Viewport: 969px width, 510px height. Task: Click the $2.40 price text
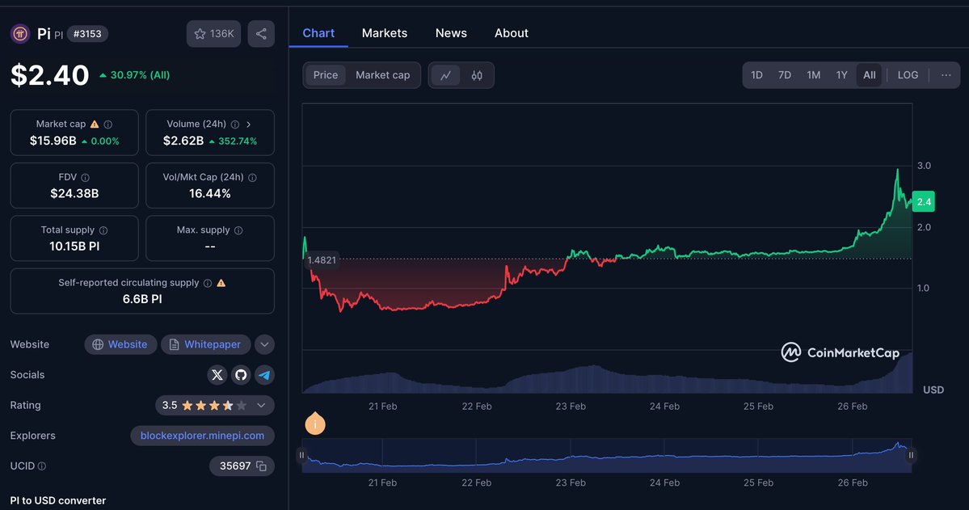[x=50, y=75]
